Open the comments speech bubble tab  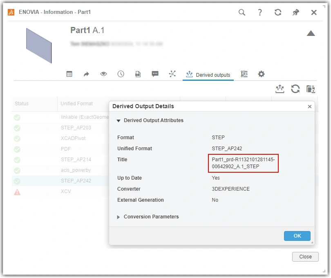click(155, 74)
